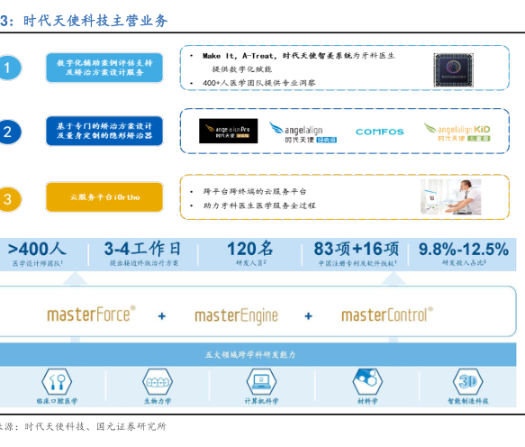The image size is (525, 447).
Task: Click the yellow number 3 circle
Action: click(9, 199)
